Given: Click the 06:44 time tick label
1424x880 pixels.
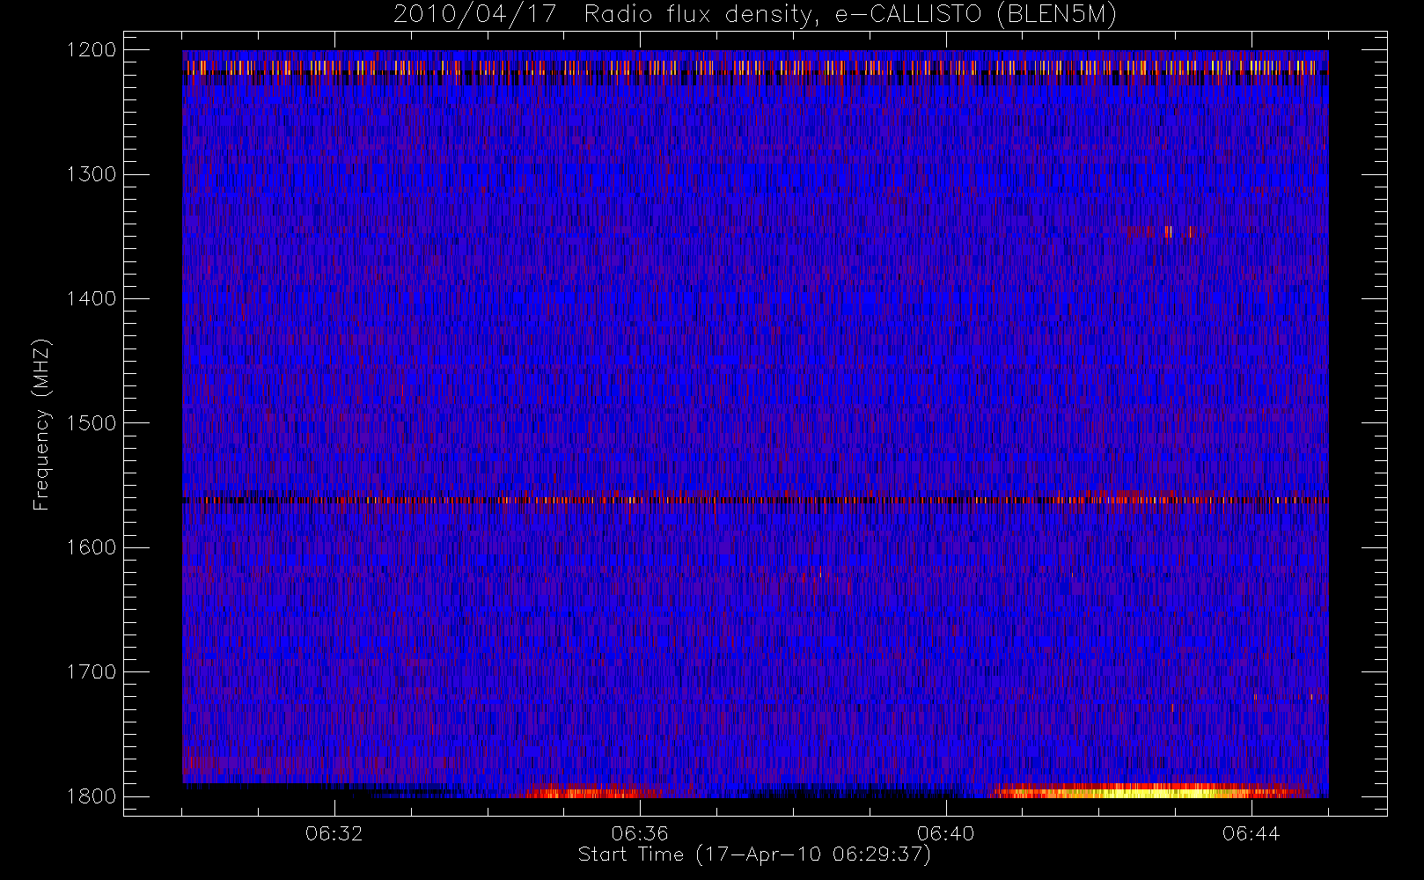Looking at the screenshot, I should pyautogui.click(x=1251, y=833).
